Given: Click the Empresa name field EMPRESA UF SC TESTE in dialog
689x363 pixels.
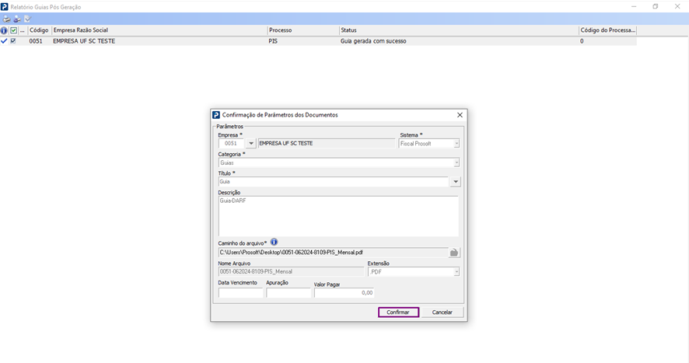Looking at the screenshot, I should (327, 143).
